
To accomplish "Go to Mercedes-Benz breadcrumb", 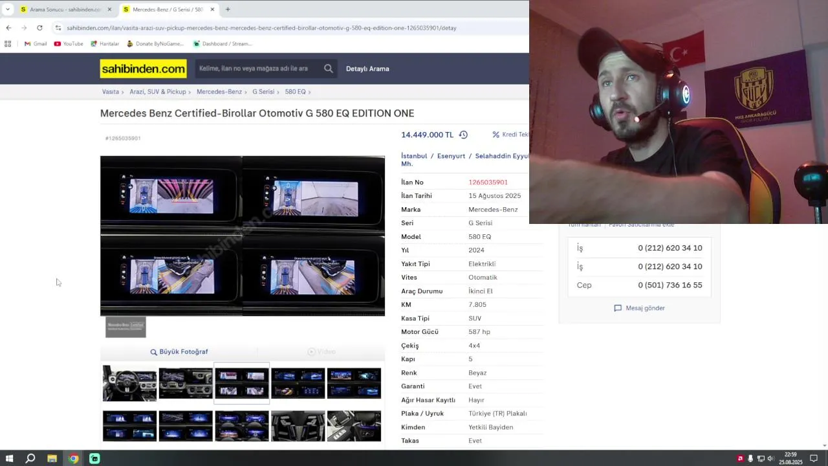I will pyautogui.click(x=219, y=92).
